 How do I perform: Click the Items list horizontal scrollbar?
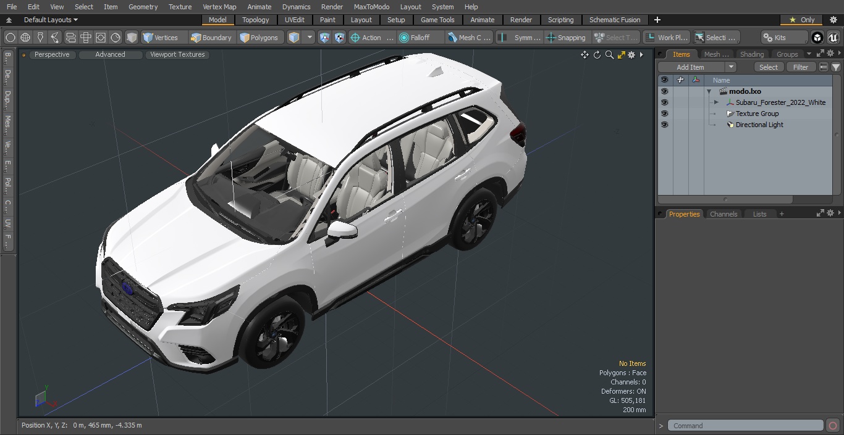(x=725, y=199)
